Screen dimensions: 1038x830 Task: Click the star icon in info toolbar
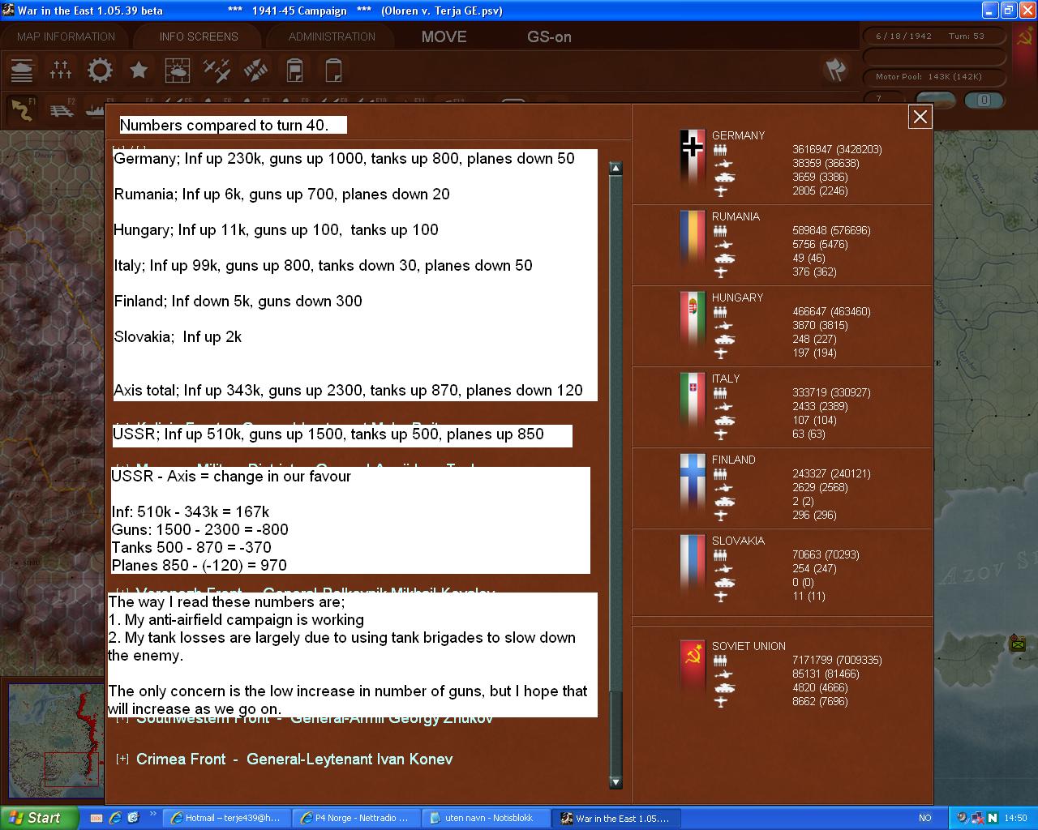pos(139,71)
